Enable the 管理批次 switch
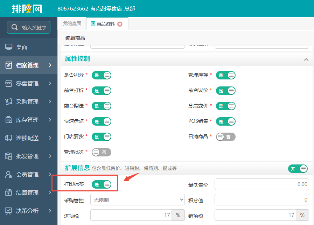Viewport: 314px width, 225px height. (x=101, y=152)
